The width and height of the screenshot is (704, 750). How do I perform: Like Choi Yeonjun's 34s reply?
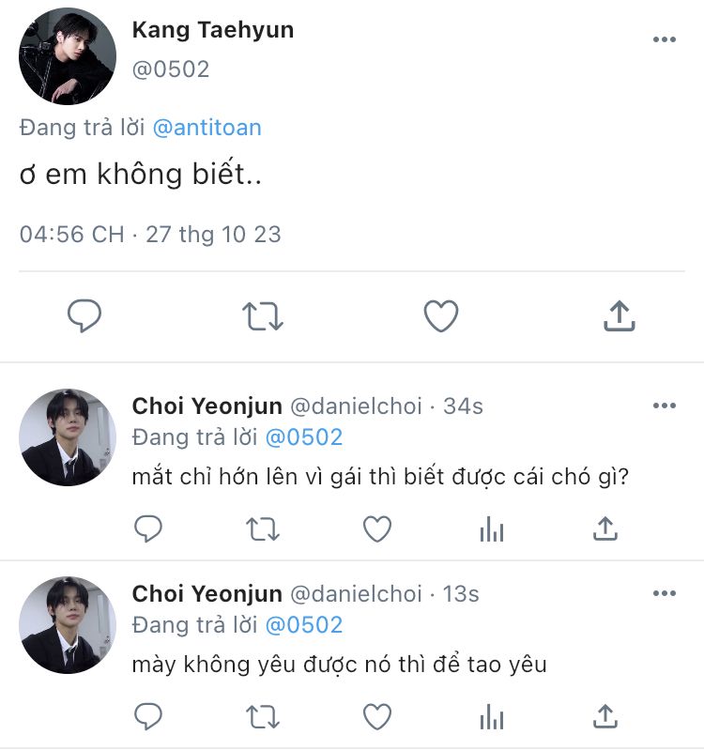377,529
